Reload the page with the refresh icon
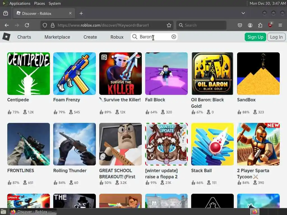 [x=27, y=25]
